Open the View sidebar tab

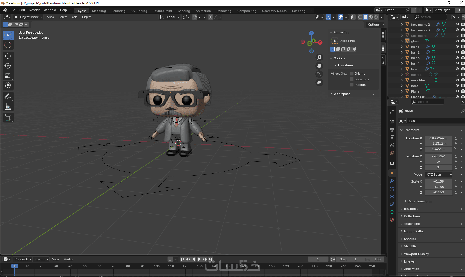[x=383, y=60]
